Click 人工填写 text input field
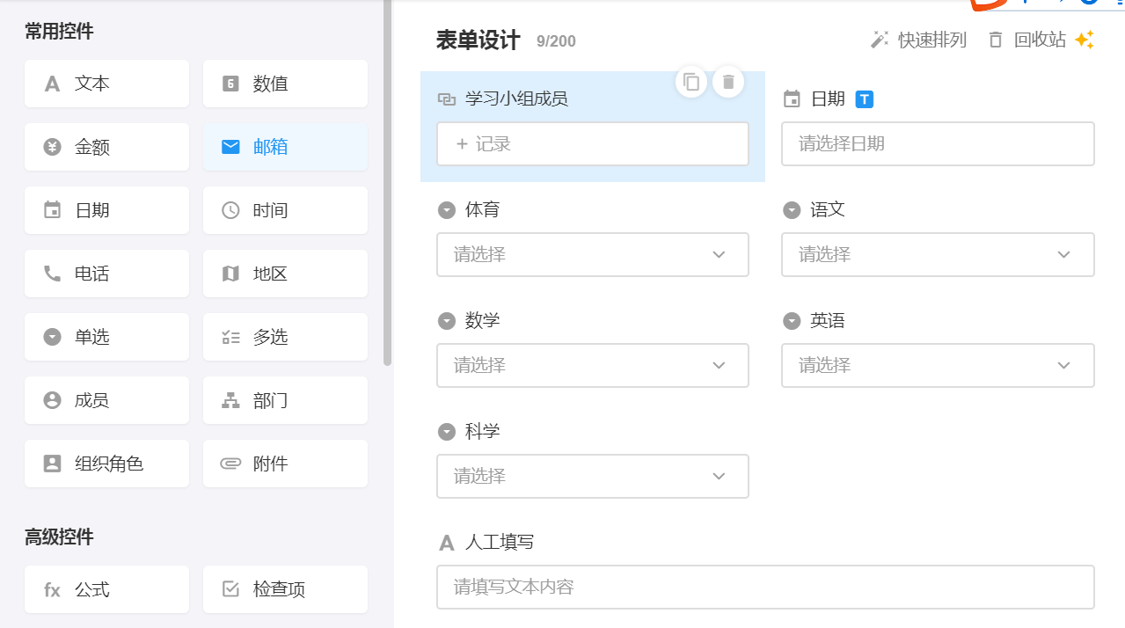This screenshot has width=1125, height=628. coord(764,587)
